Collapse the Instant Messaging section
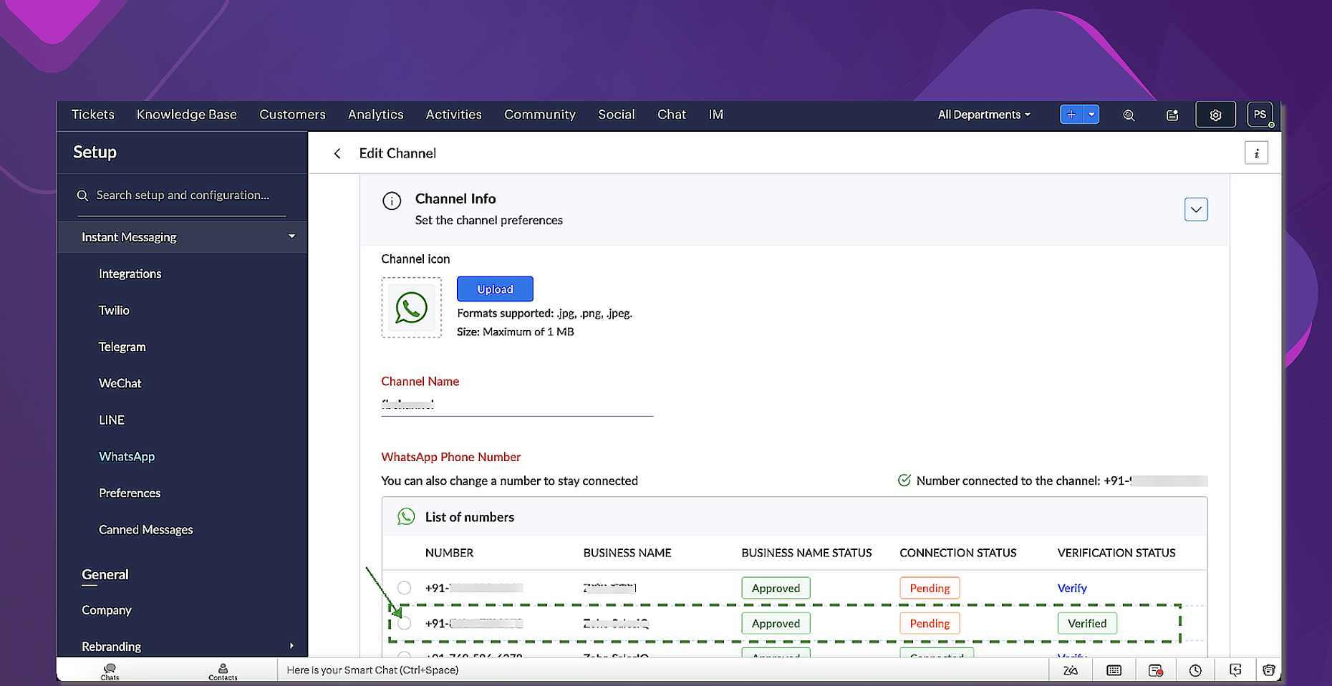1332x686 pixels. pyautogui.click(x=291, y=236)
